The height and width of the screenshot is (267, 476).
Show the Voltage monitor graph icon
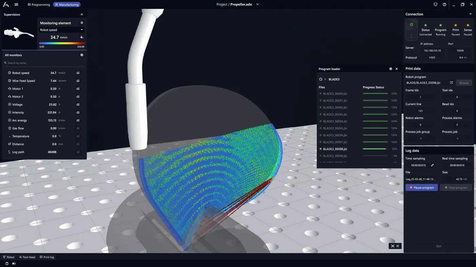tap(78, 104)
